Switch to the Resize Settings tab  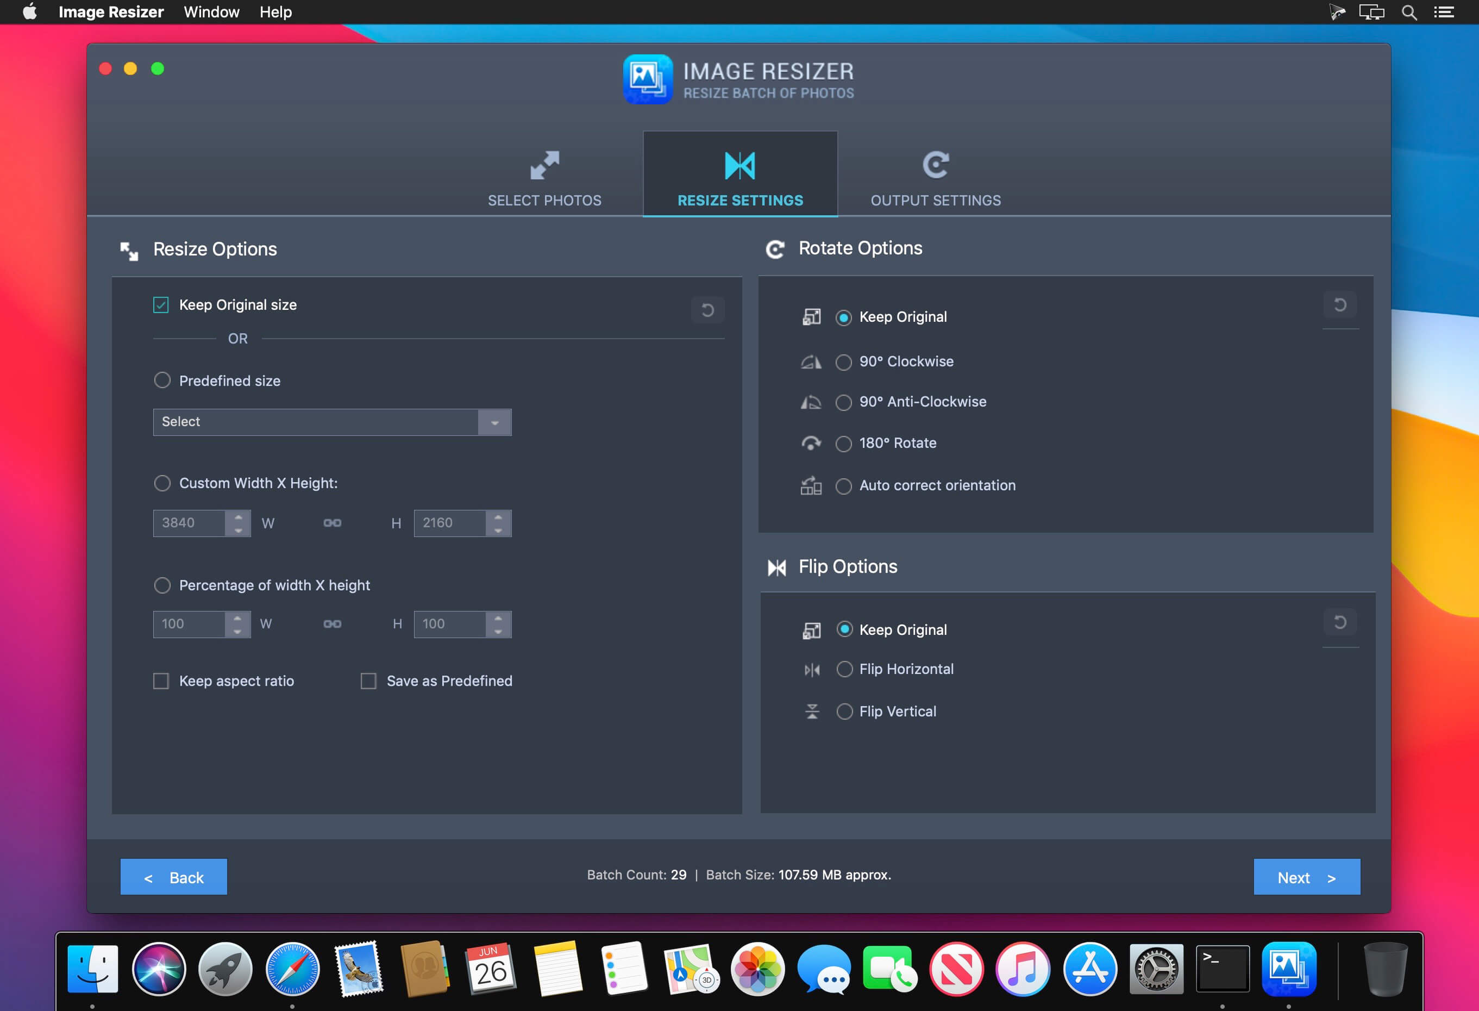coord(740,174)
